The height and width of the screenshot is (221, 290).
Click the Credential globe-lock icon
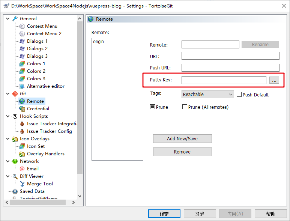[22, 109]
